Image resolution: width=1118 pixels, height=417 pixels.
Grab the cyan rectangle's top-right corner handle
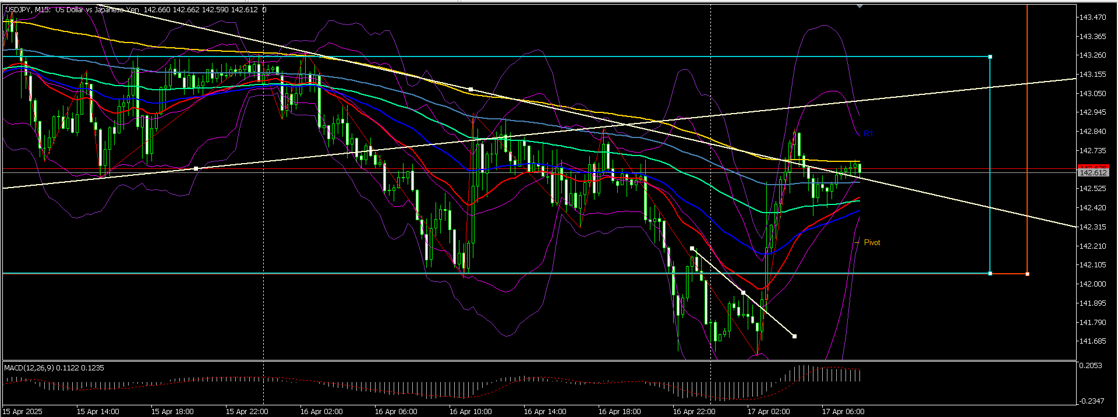point(990,56)
